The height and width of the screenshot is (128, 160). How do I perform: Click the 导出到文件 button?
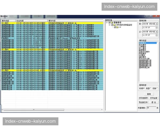click(143, 102)
